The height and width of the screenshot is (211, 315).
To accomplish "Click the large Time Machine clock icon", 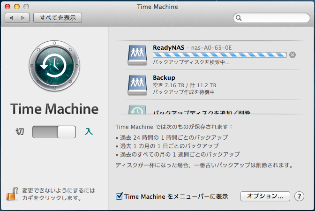I will pos(54,68).
